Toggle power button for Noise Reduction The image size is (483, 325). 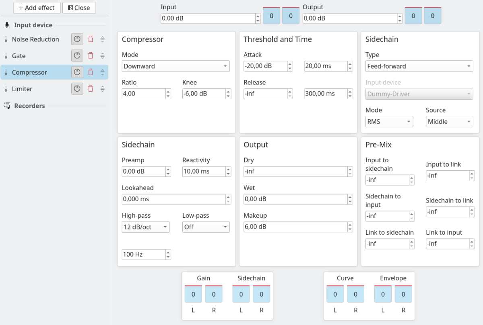click(x=77, y=39)
